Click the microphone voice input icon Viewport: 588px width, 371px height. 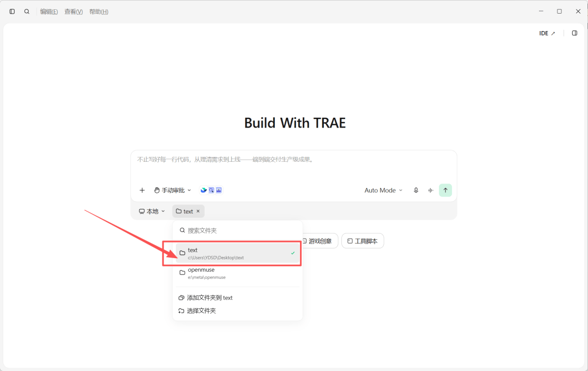pyautogui.click(x=416, y=190)
